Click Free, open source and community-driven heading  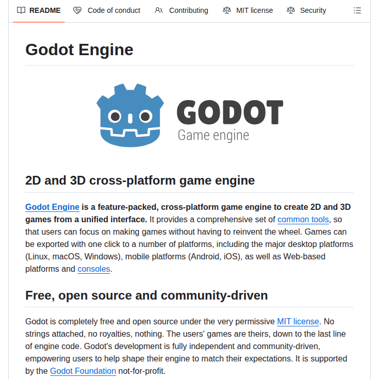[x=146, y=295]
